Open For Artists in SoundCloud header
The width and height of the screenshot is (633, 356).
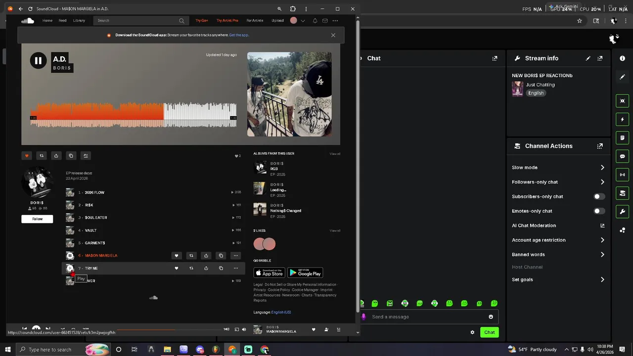[x=255, y=21]
